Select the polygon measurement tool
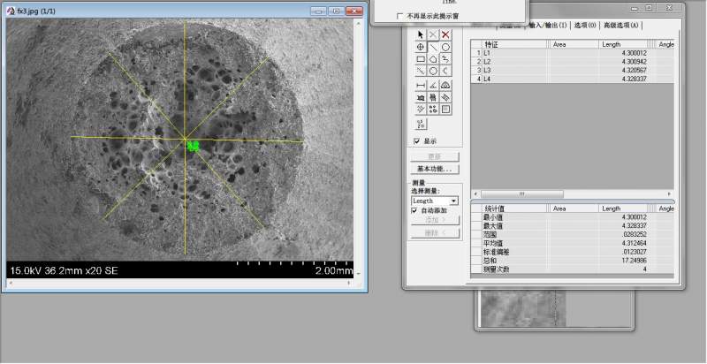 tap(433, 59)
